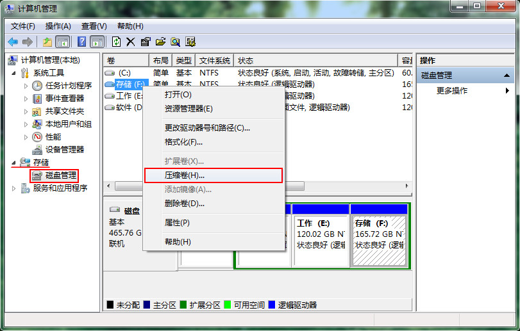Click the black X delete toolbar icon
The image size is (520, 331).
(x=130, y=42)
